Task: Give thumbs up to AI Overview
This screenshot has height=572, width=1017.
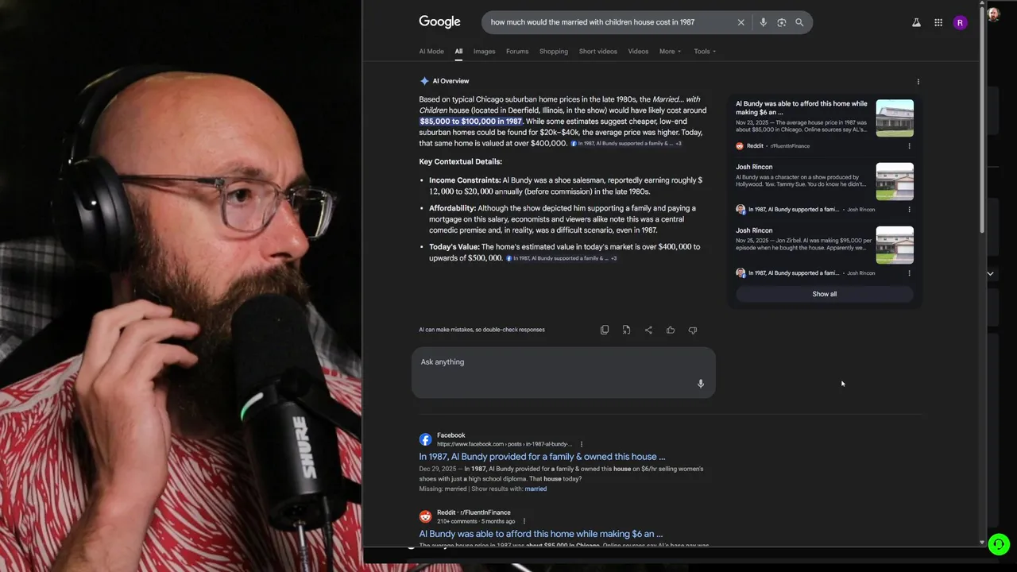Action: click(671, 330)
